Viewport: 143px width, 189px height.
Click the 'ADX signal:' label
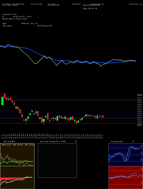point(7,26)
